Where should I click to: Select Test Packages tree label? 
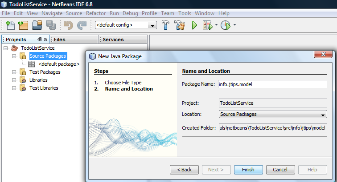[45, 72]
